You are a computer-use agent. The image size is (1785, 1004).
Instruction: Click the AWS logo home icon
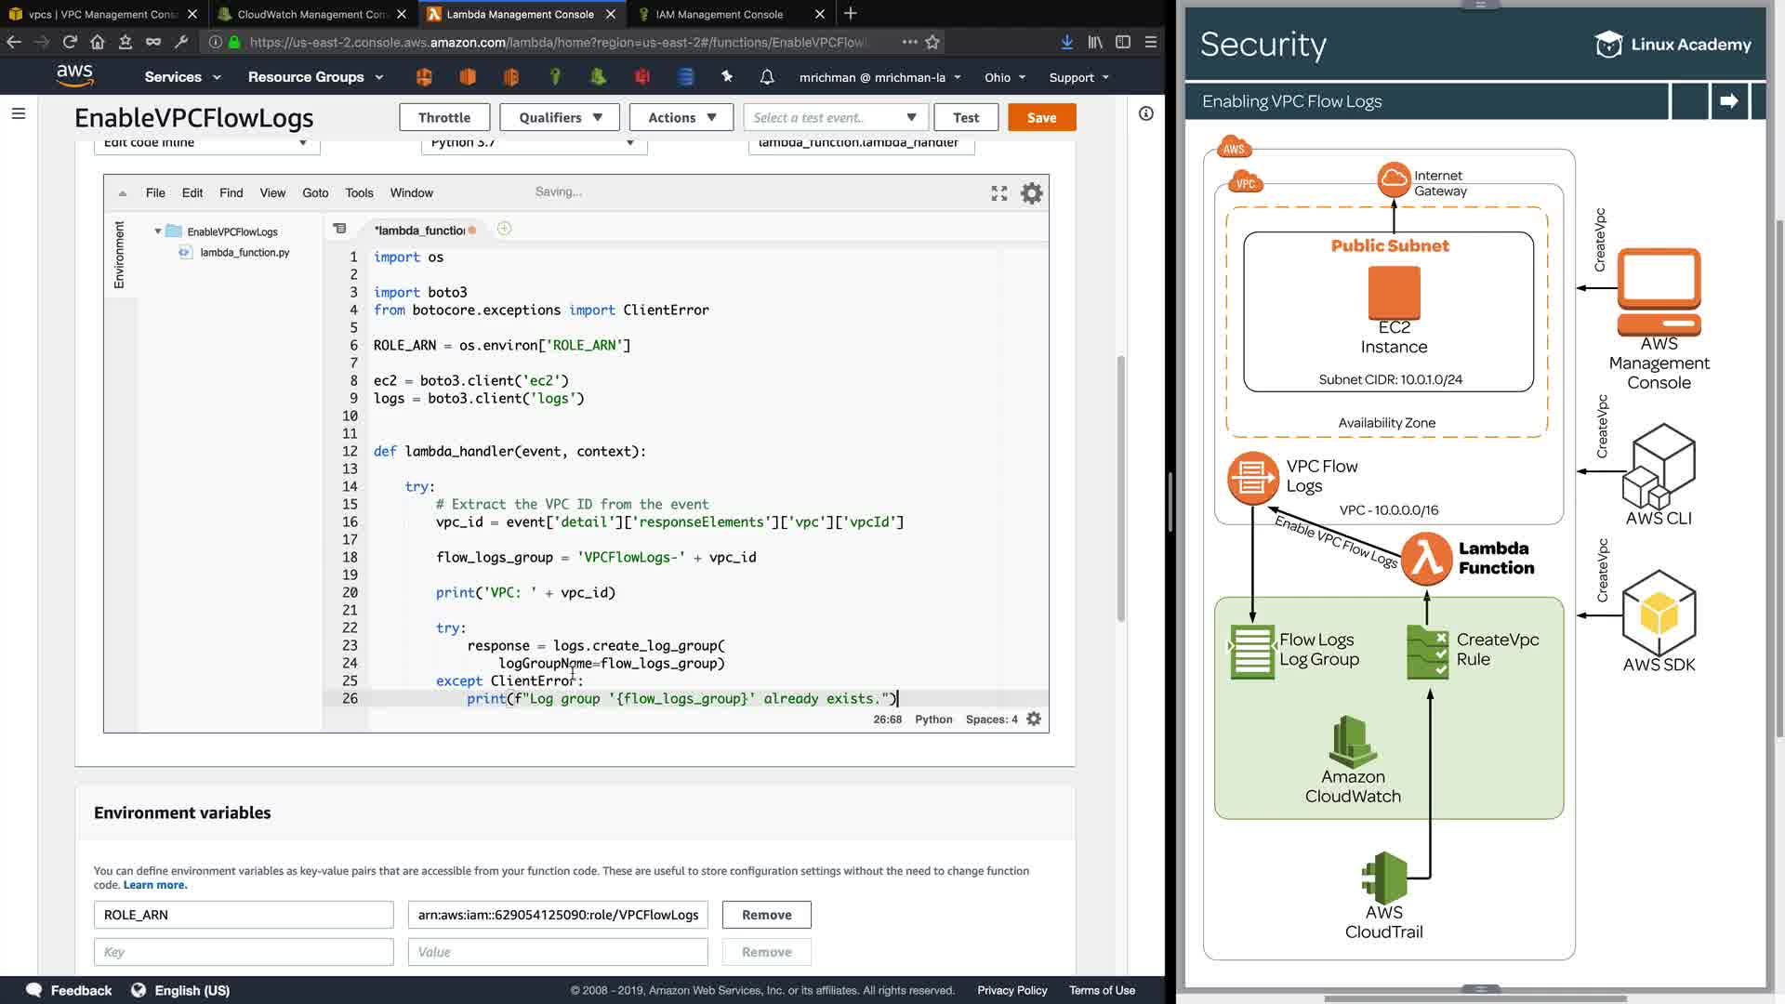[x=74, y=76]
